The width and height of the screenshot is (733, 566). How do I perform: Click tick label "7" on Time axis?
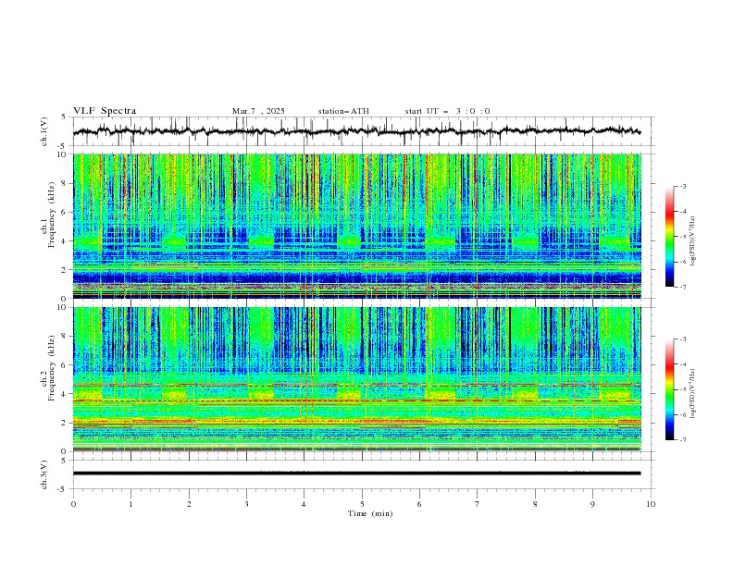point(478,504)
